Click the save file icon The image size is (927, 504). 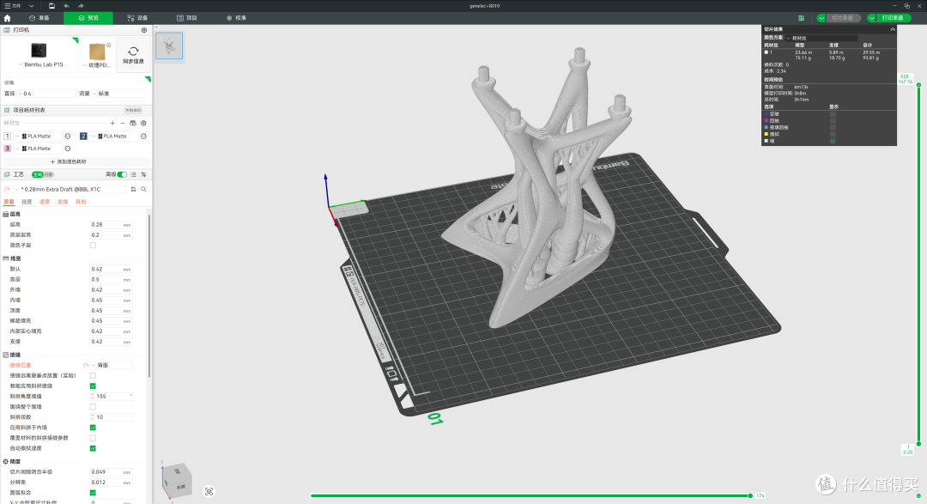(x=51, y=6)
